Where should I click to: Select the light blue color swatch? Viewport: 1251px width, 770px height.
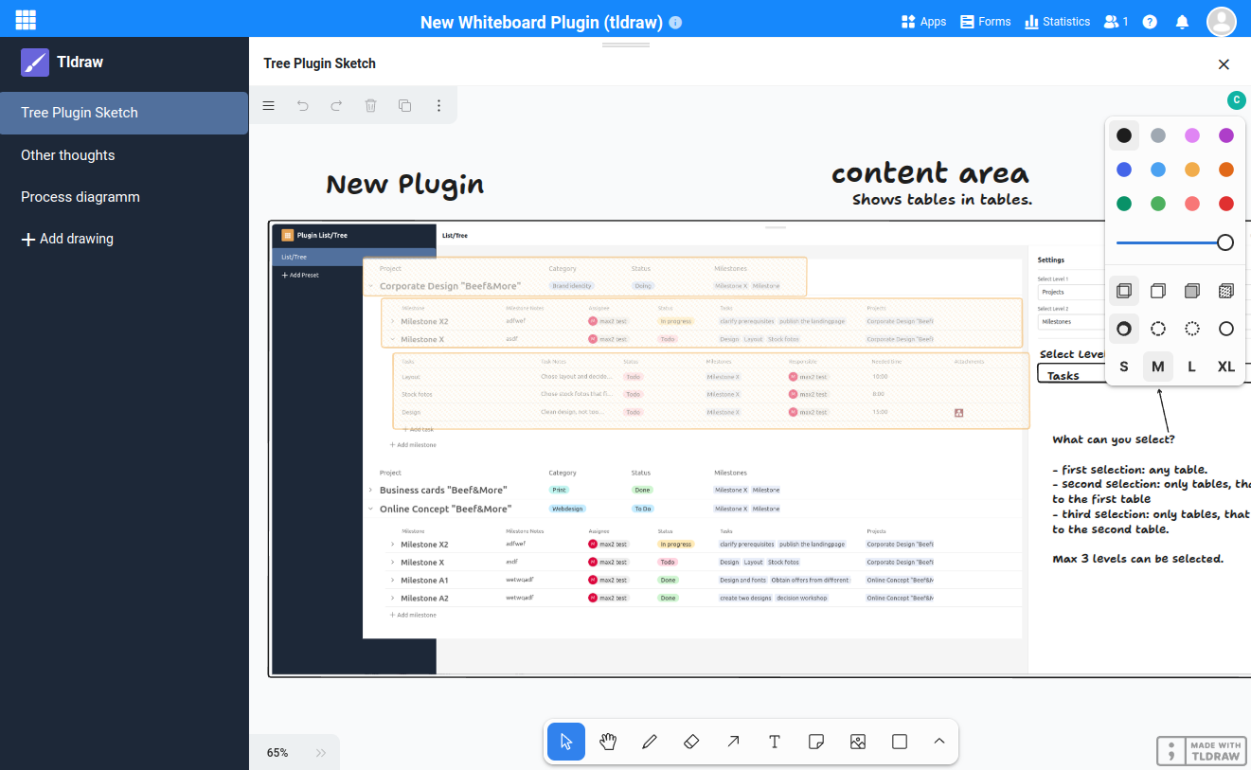pos(1158,170)
